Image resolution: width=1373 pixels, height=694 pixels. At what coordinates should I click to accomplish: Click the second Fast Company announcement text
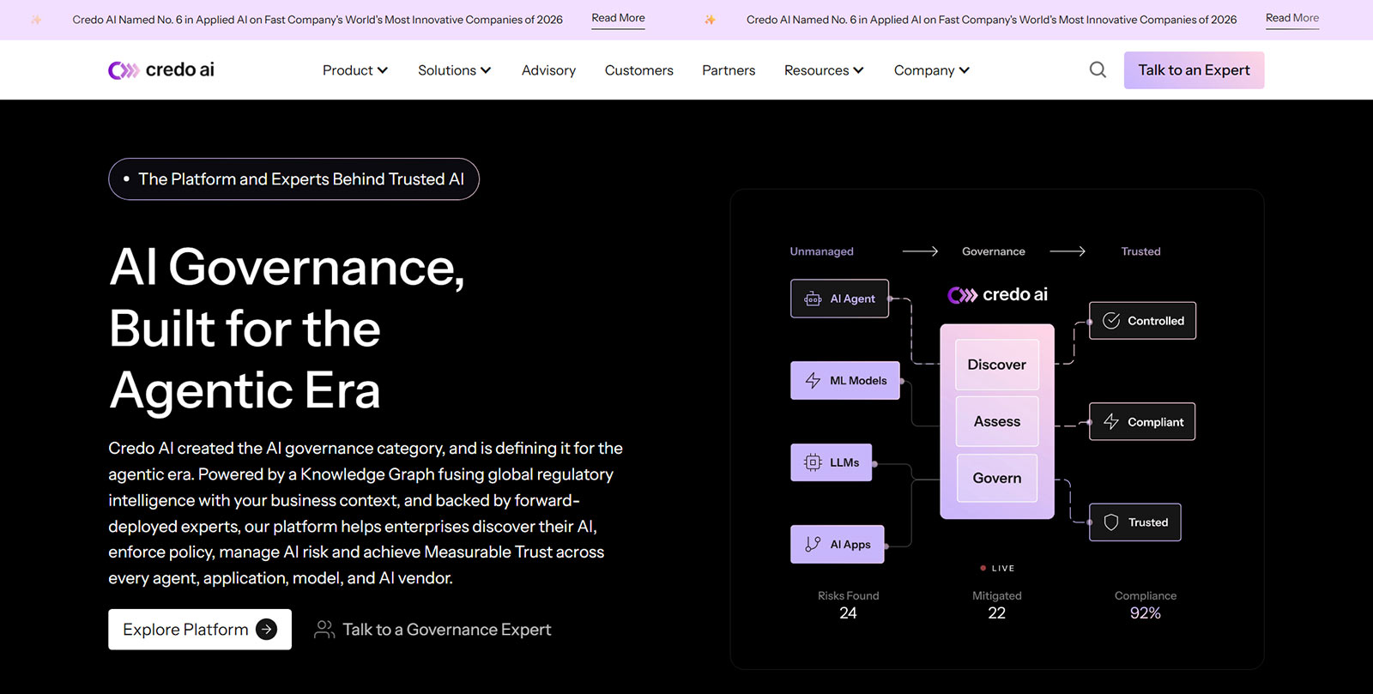click(x=992, y=20)
